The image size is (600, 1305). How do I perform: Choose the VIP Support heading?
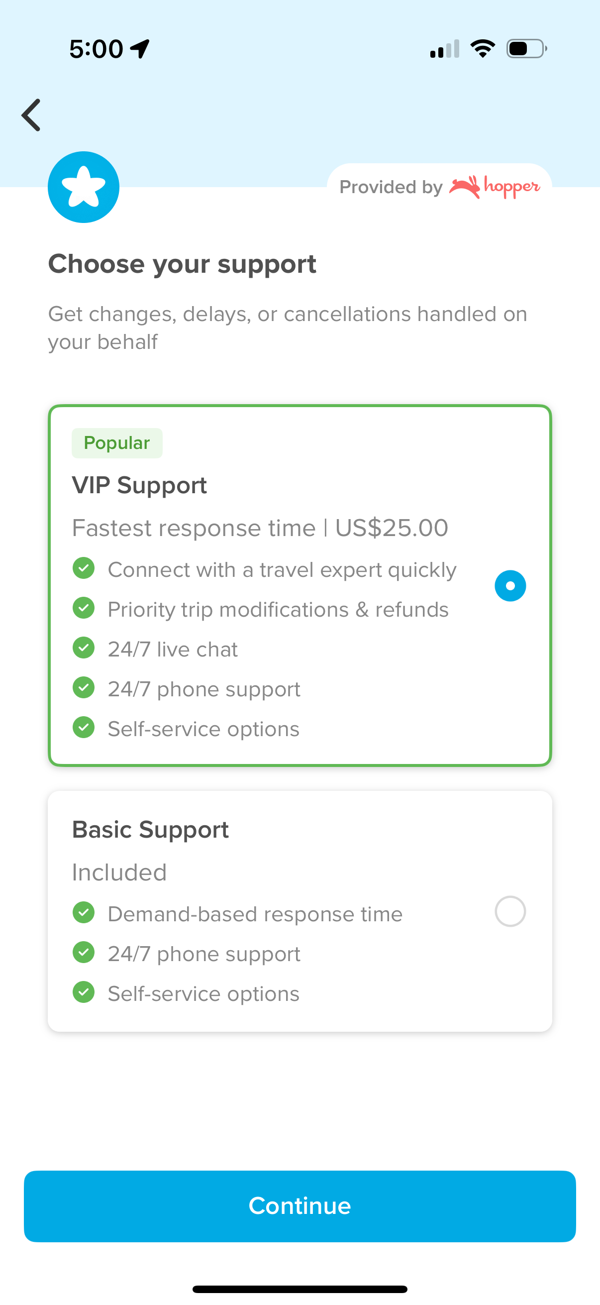point(139,485)
